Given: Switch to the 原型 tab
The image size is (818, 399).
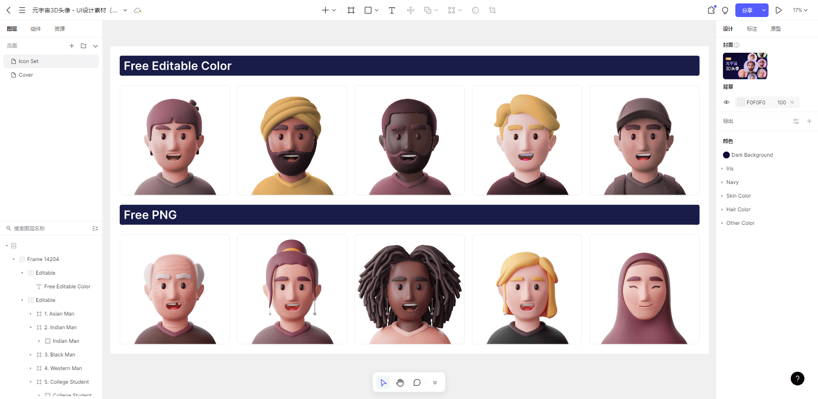Looking at the screenshot, I should (775, 29).
